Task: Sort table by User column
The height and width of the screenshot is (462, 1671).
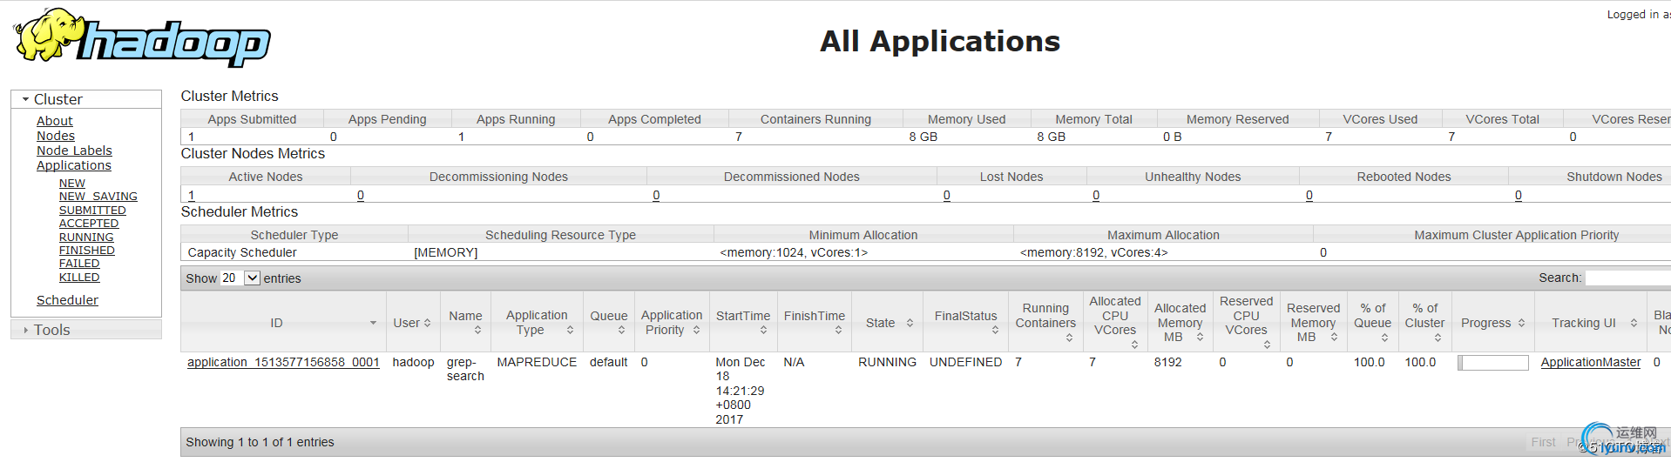Action: [x=412, y=323]
